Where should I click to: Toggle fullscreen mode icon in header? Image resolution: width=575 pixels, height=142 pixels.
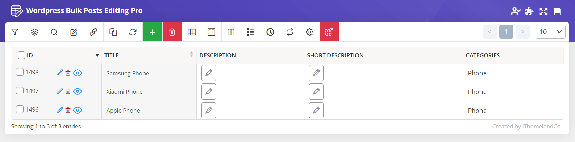point(543,11)
